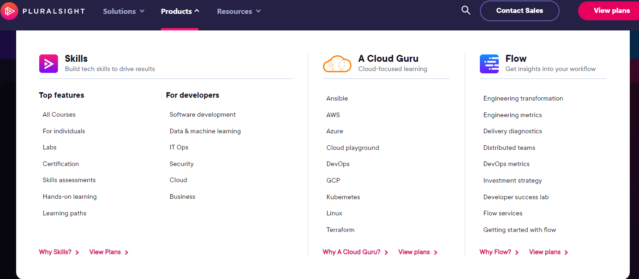Go to the Kubernetes link

pos(343,197)
